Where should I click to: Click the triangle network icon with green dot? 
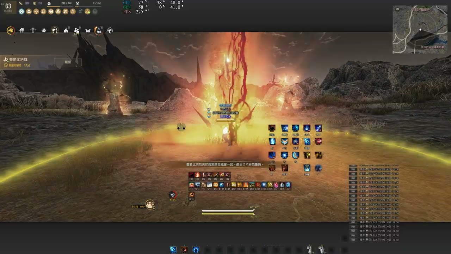87,11
